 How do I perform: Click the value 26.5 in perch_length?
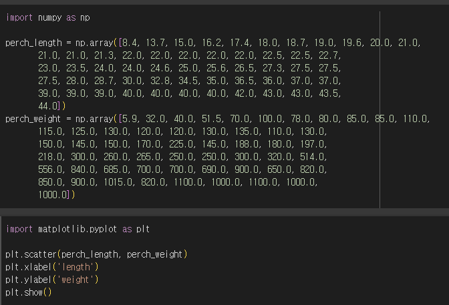[245, 68]
